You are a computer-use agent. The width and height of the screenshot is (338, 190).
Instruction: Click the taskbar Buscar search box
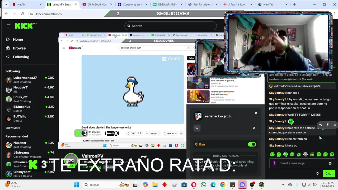click(x=107, y=185)
